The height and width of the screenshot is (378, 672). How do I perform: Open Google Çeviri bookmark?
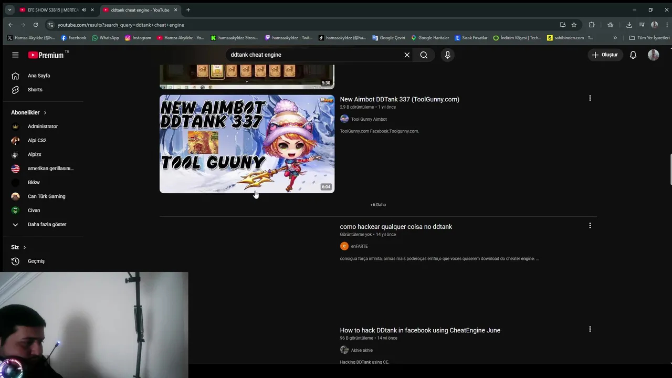click(388, 38)
